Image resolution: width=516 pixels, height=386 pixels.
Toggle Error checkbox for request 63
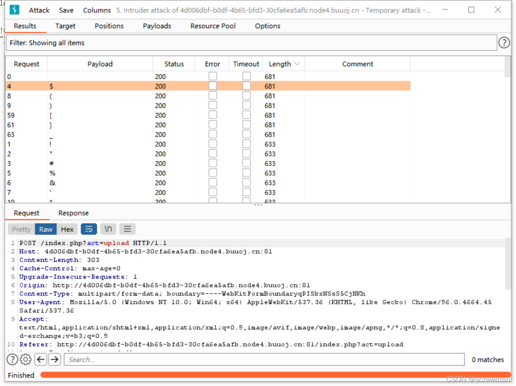tap(213, 134)
